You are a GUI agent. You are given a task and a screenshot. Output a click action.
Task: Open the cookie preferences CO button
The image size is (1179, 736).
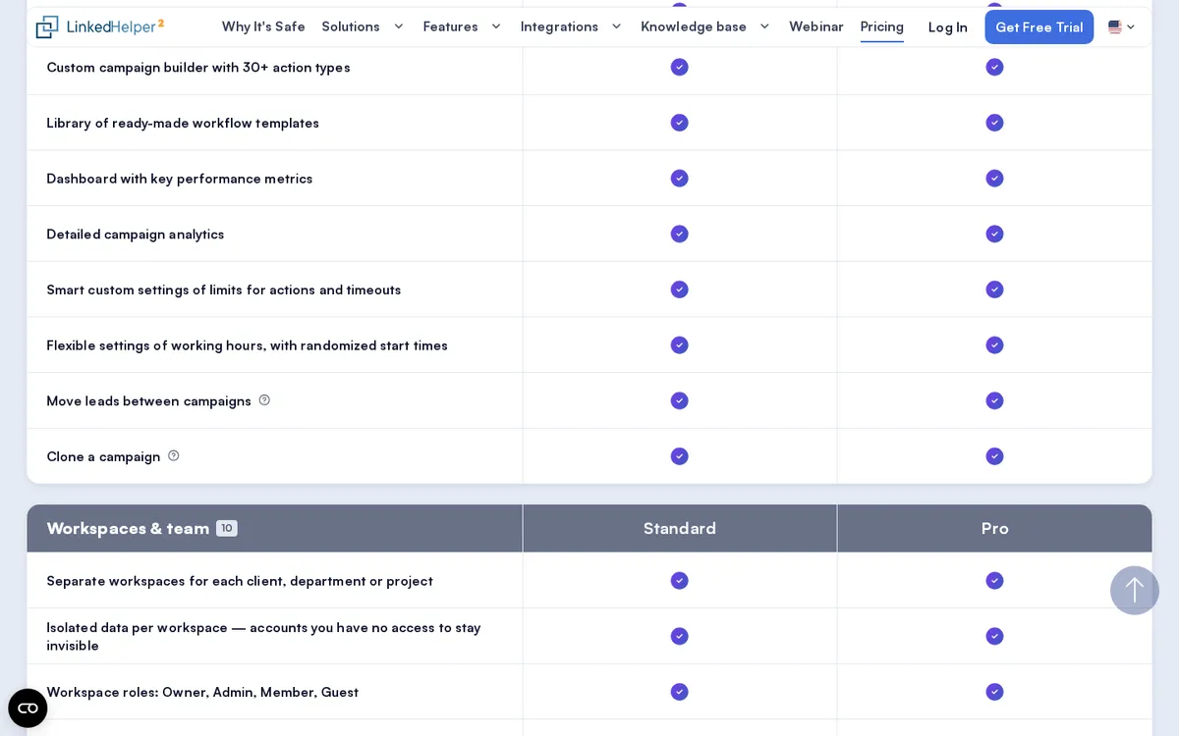pyautogui.click(x=28, y=709)
